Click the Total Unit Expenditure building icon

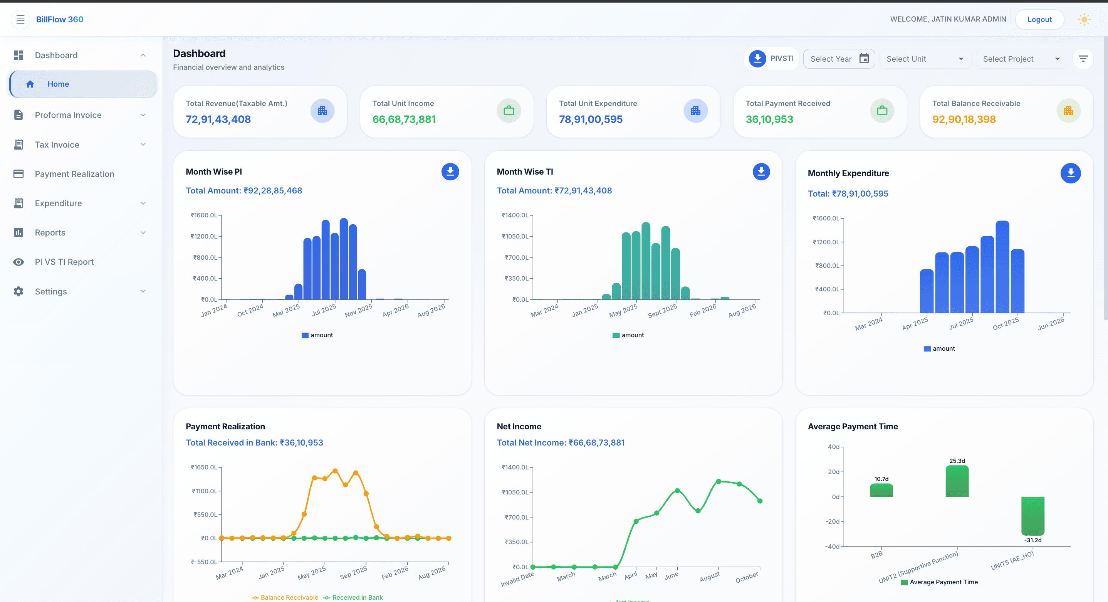click(695, 111)
